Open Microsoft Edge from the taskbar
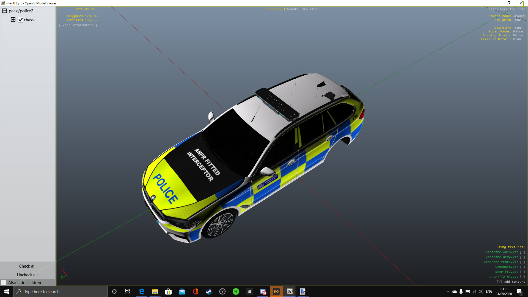 point(142,291)
